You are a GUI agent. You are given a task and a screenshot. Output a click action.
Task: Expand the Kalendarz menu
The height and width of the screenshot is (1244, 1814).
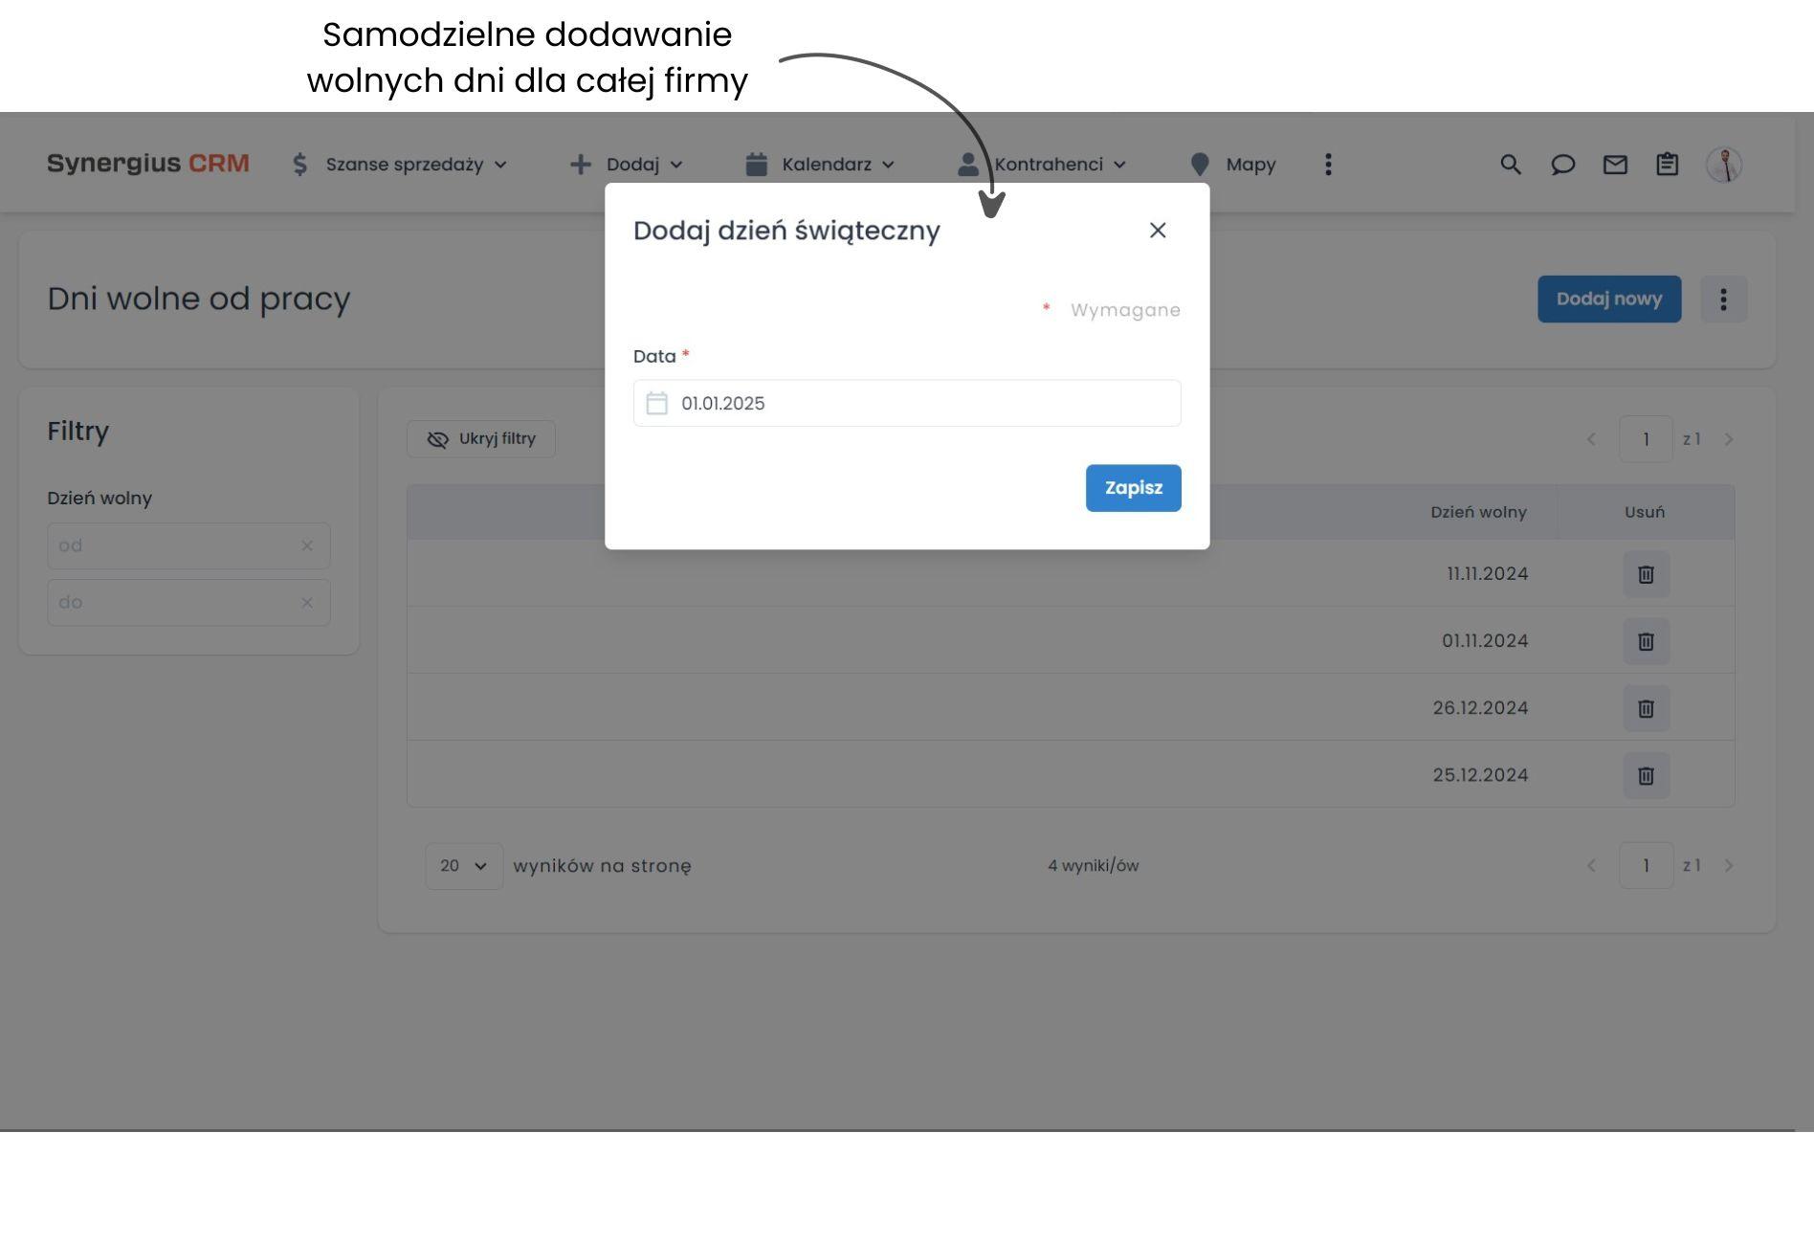[820, 165]
